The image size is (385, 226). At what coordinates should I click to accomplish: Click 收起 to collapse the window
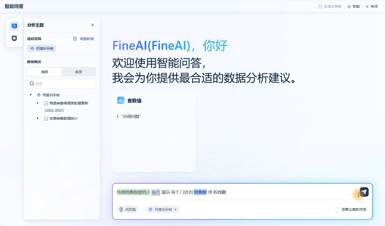(x=356, y=7)
